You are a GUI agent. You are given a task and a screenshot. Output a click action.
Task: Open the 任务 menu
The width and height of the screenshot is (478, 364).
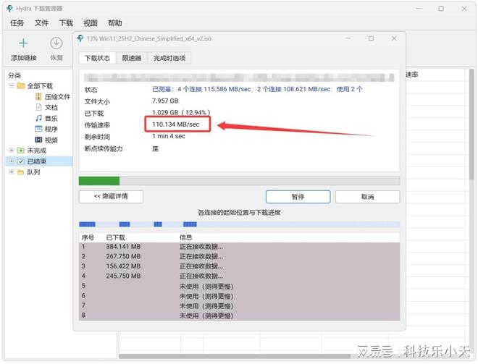(x=17, y=23)
